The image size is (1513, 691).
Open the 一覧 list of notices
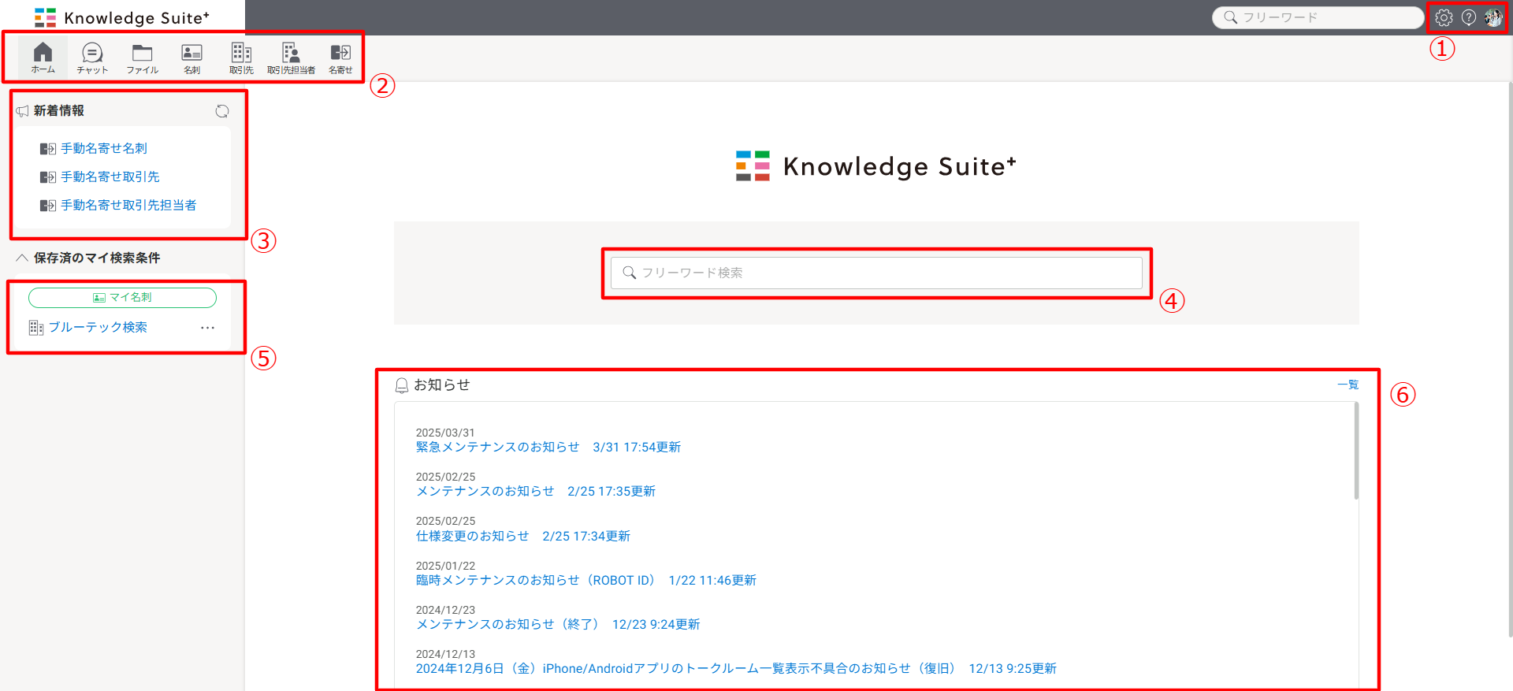pyautogui.click(x=1348, y=385)
